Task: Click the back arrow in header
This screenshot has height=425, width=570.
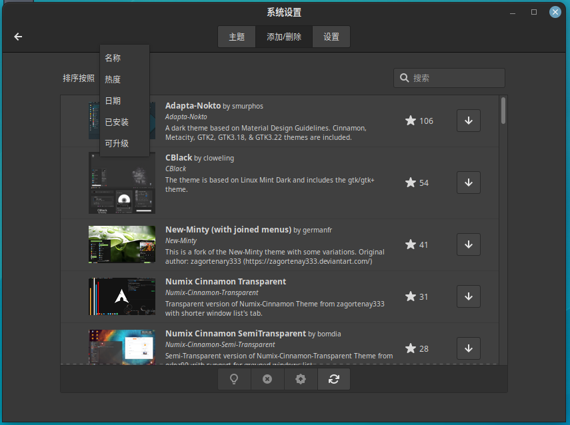Action: [18, 37]
